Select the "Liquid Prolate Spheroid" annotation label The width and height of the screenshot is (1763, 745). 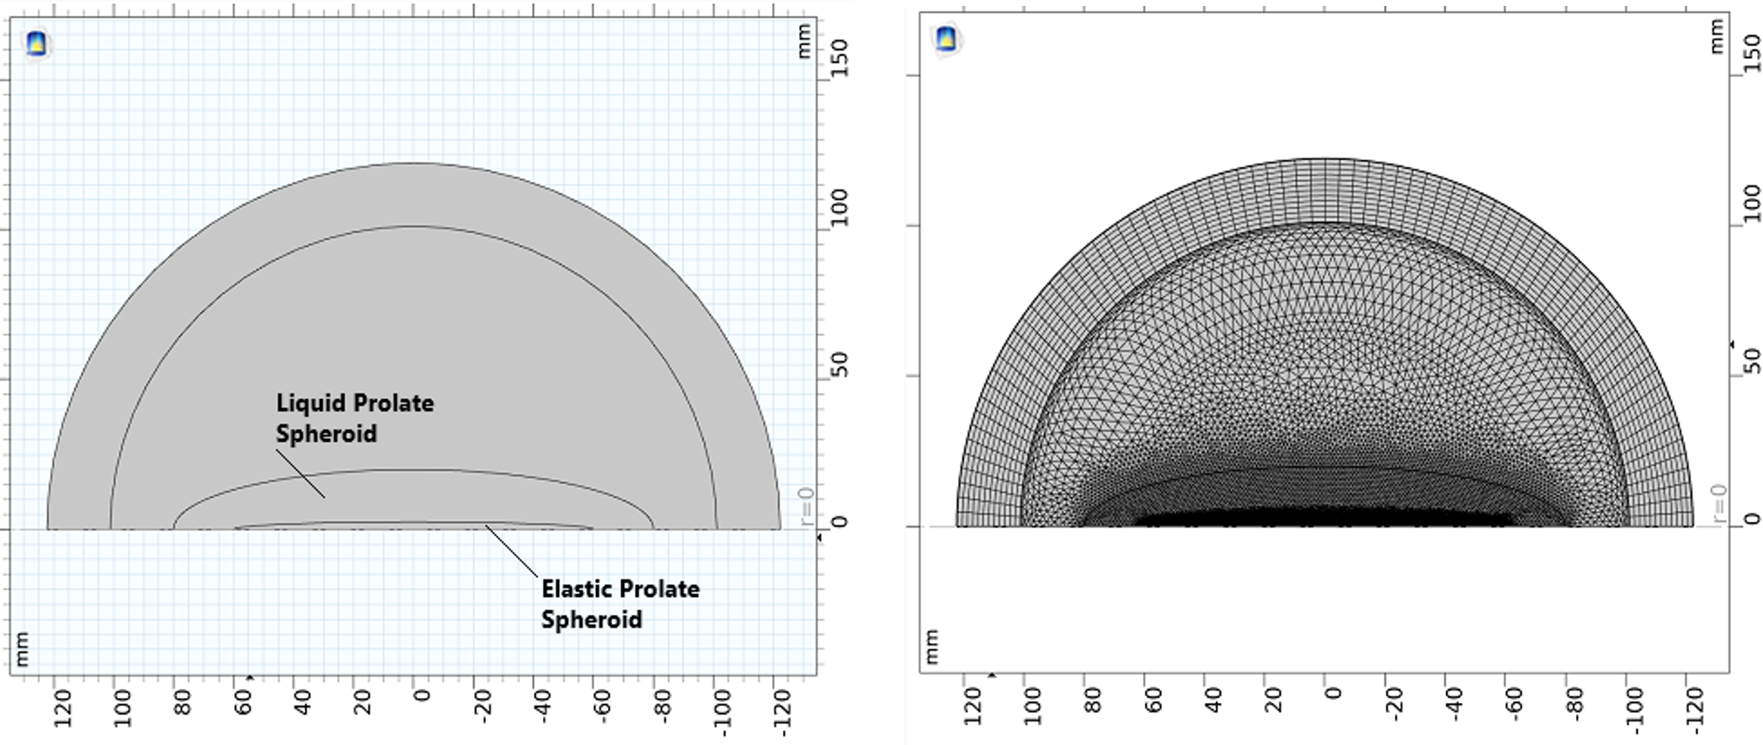[355, 418]
